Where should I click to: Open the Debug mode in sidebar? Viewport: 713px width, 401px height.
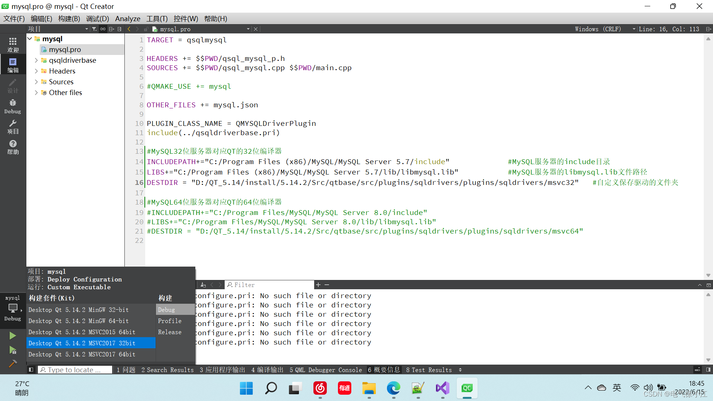click(13, 106)
